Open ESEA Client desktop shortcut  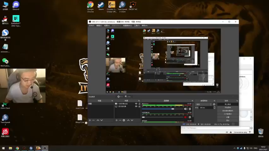tap(5, 106)
